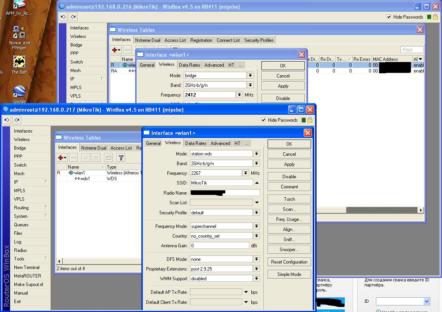This screenshot has height=312, width=442.
Task: Click scroll left arrow in front Wireless Tables
Action: [59, 261]
